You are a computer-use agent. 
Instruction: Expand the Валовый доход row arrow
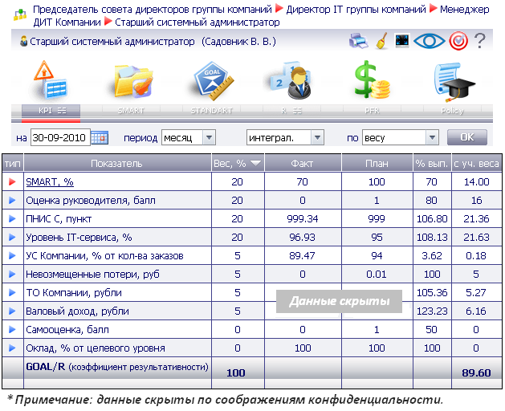12,311
